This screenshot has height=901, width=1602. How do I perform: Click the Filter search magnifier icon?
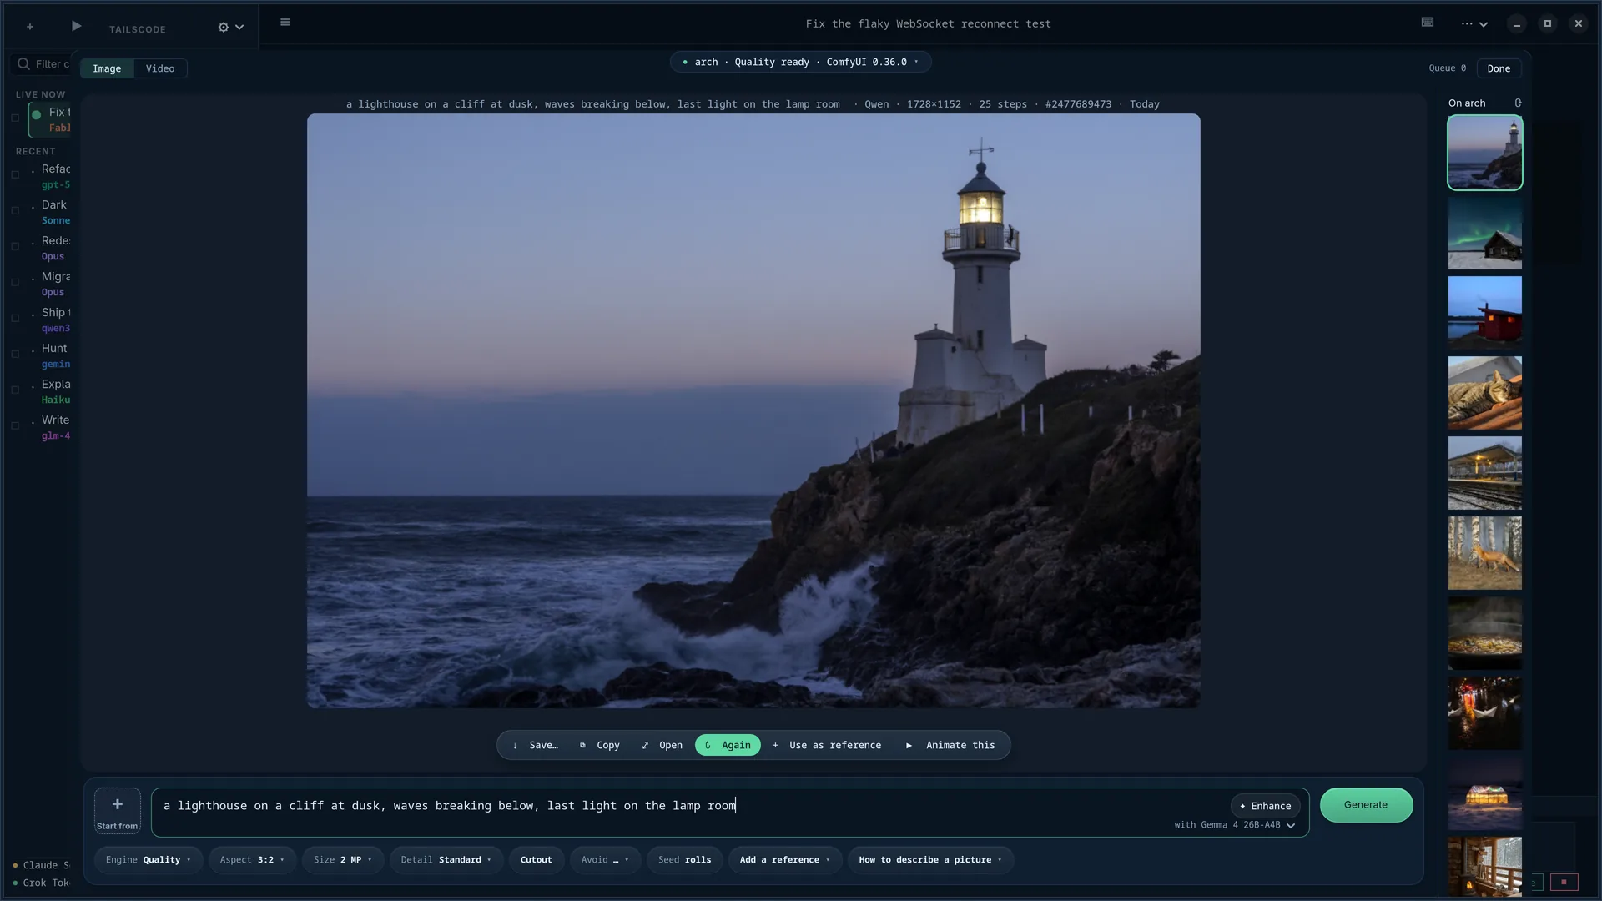click(23, 64)
